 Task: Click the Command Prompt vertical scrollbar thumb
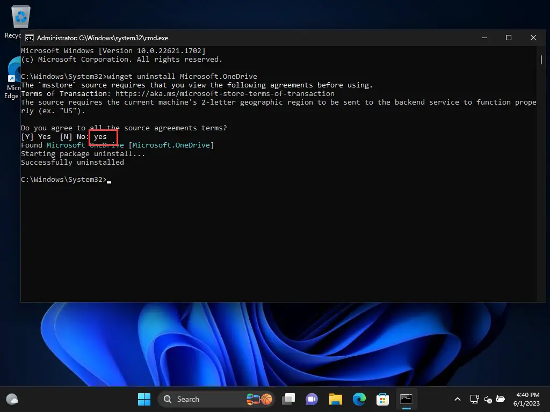coord(541,60)
